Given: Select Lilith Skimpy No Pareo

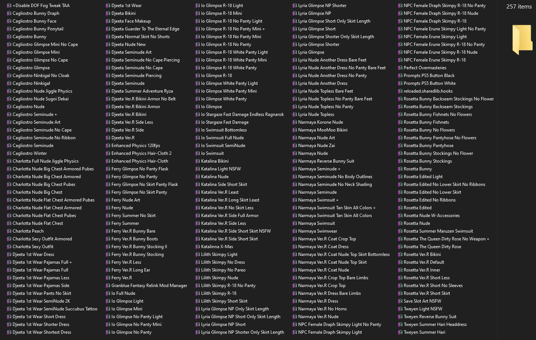Looking at the screenshot, I should coord(223,270).
